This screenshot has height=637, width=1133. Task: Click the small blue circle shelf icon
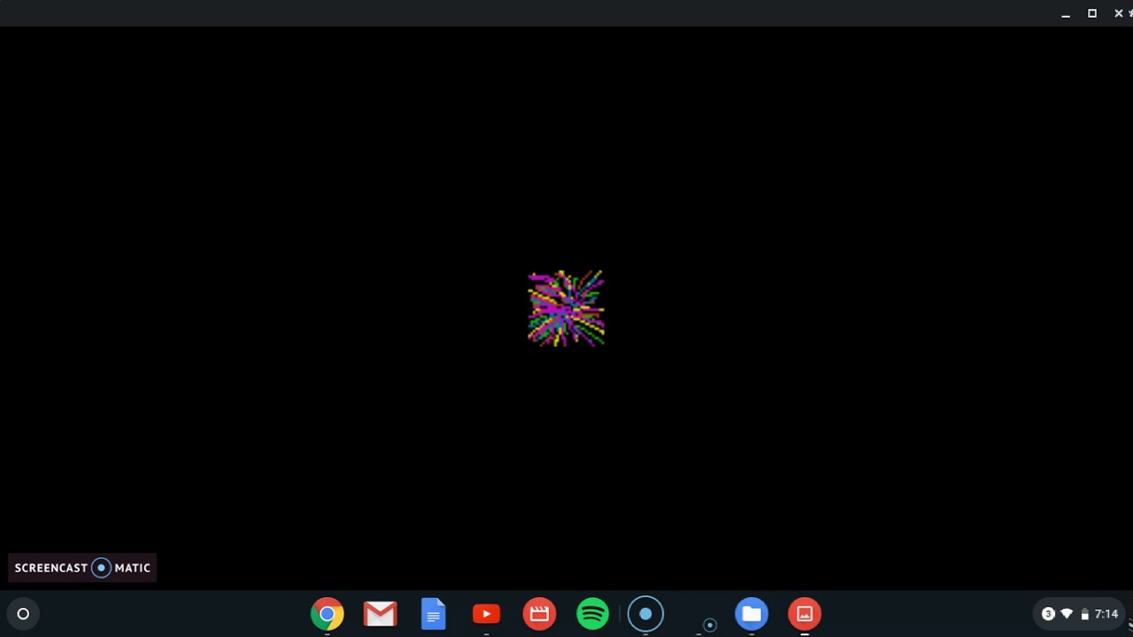coord(709,625)
